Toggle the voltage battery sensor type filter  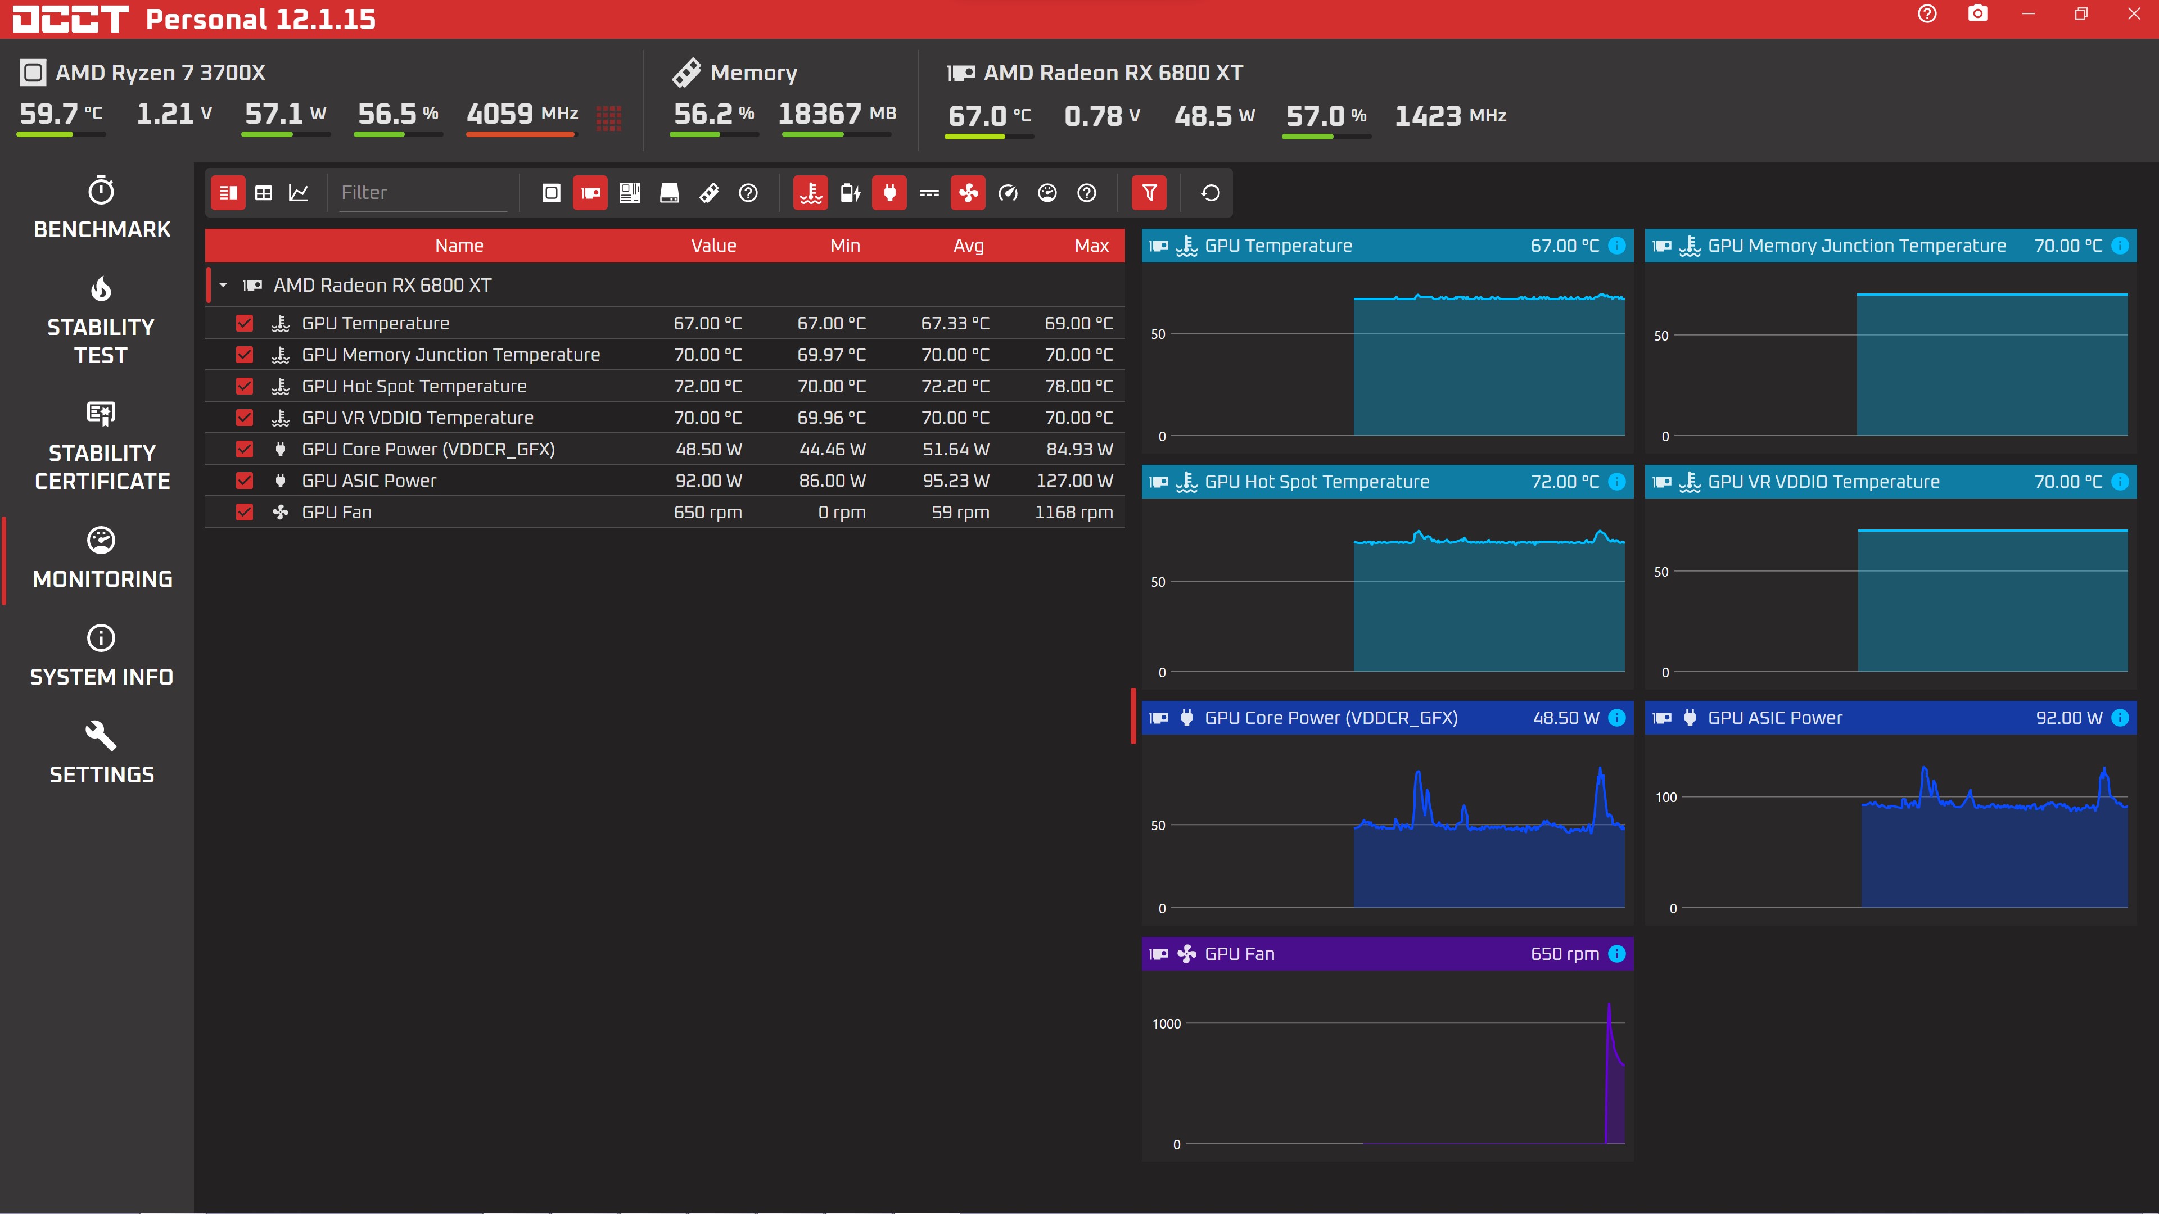850,193
